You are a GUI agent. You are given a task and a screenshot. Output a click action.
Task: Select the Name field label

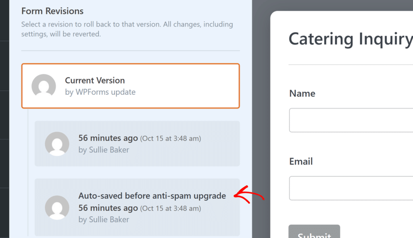[302, 94]
